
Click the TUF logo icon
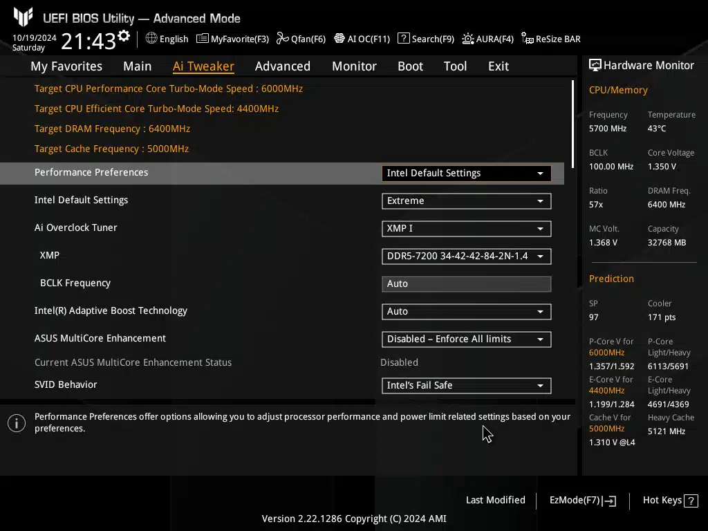(x=23, y=17)
